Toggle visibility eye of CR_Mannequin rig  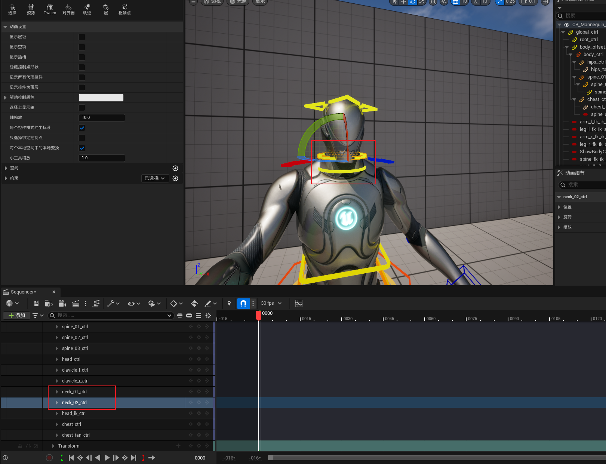point(567,25)
